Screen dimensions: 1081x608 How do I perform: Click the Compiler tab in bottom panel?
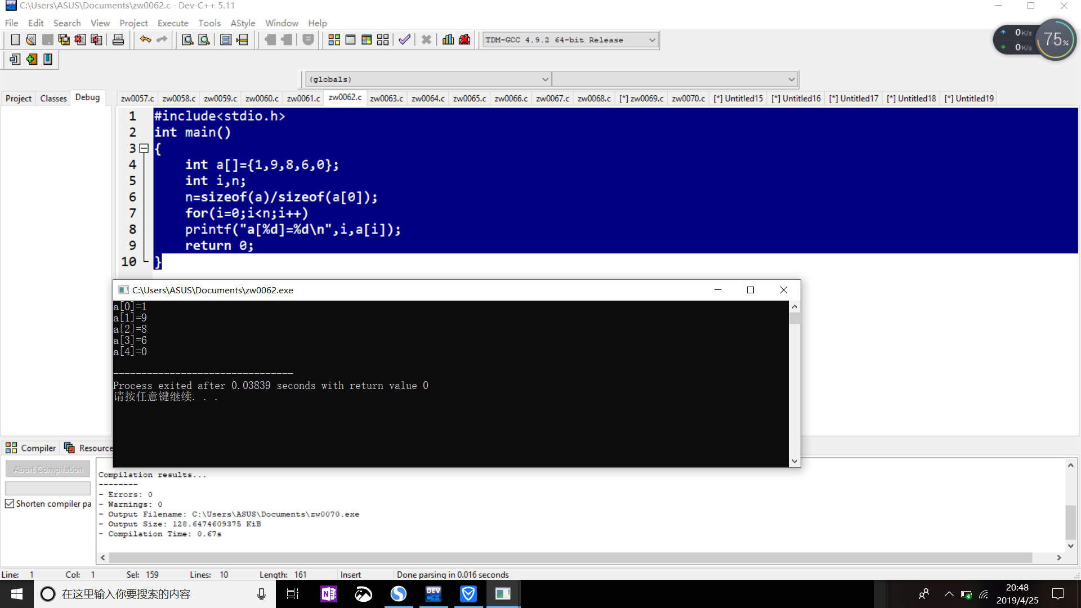pyautogui.click(x=32, y=448)
